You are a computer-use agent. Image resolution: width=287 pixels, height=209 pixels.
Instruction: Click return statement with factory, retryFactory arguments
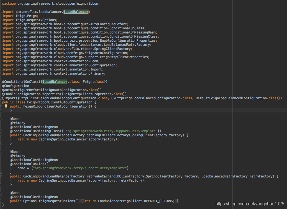pos(82,180)
